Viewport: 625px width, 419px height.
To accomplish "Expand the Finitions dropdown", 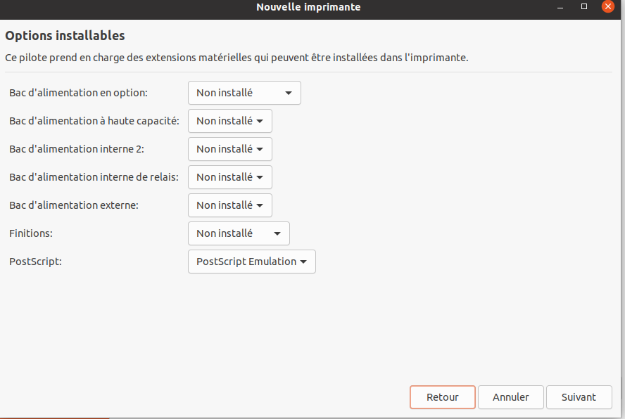I will click(239, 233).
